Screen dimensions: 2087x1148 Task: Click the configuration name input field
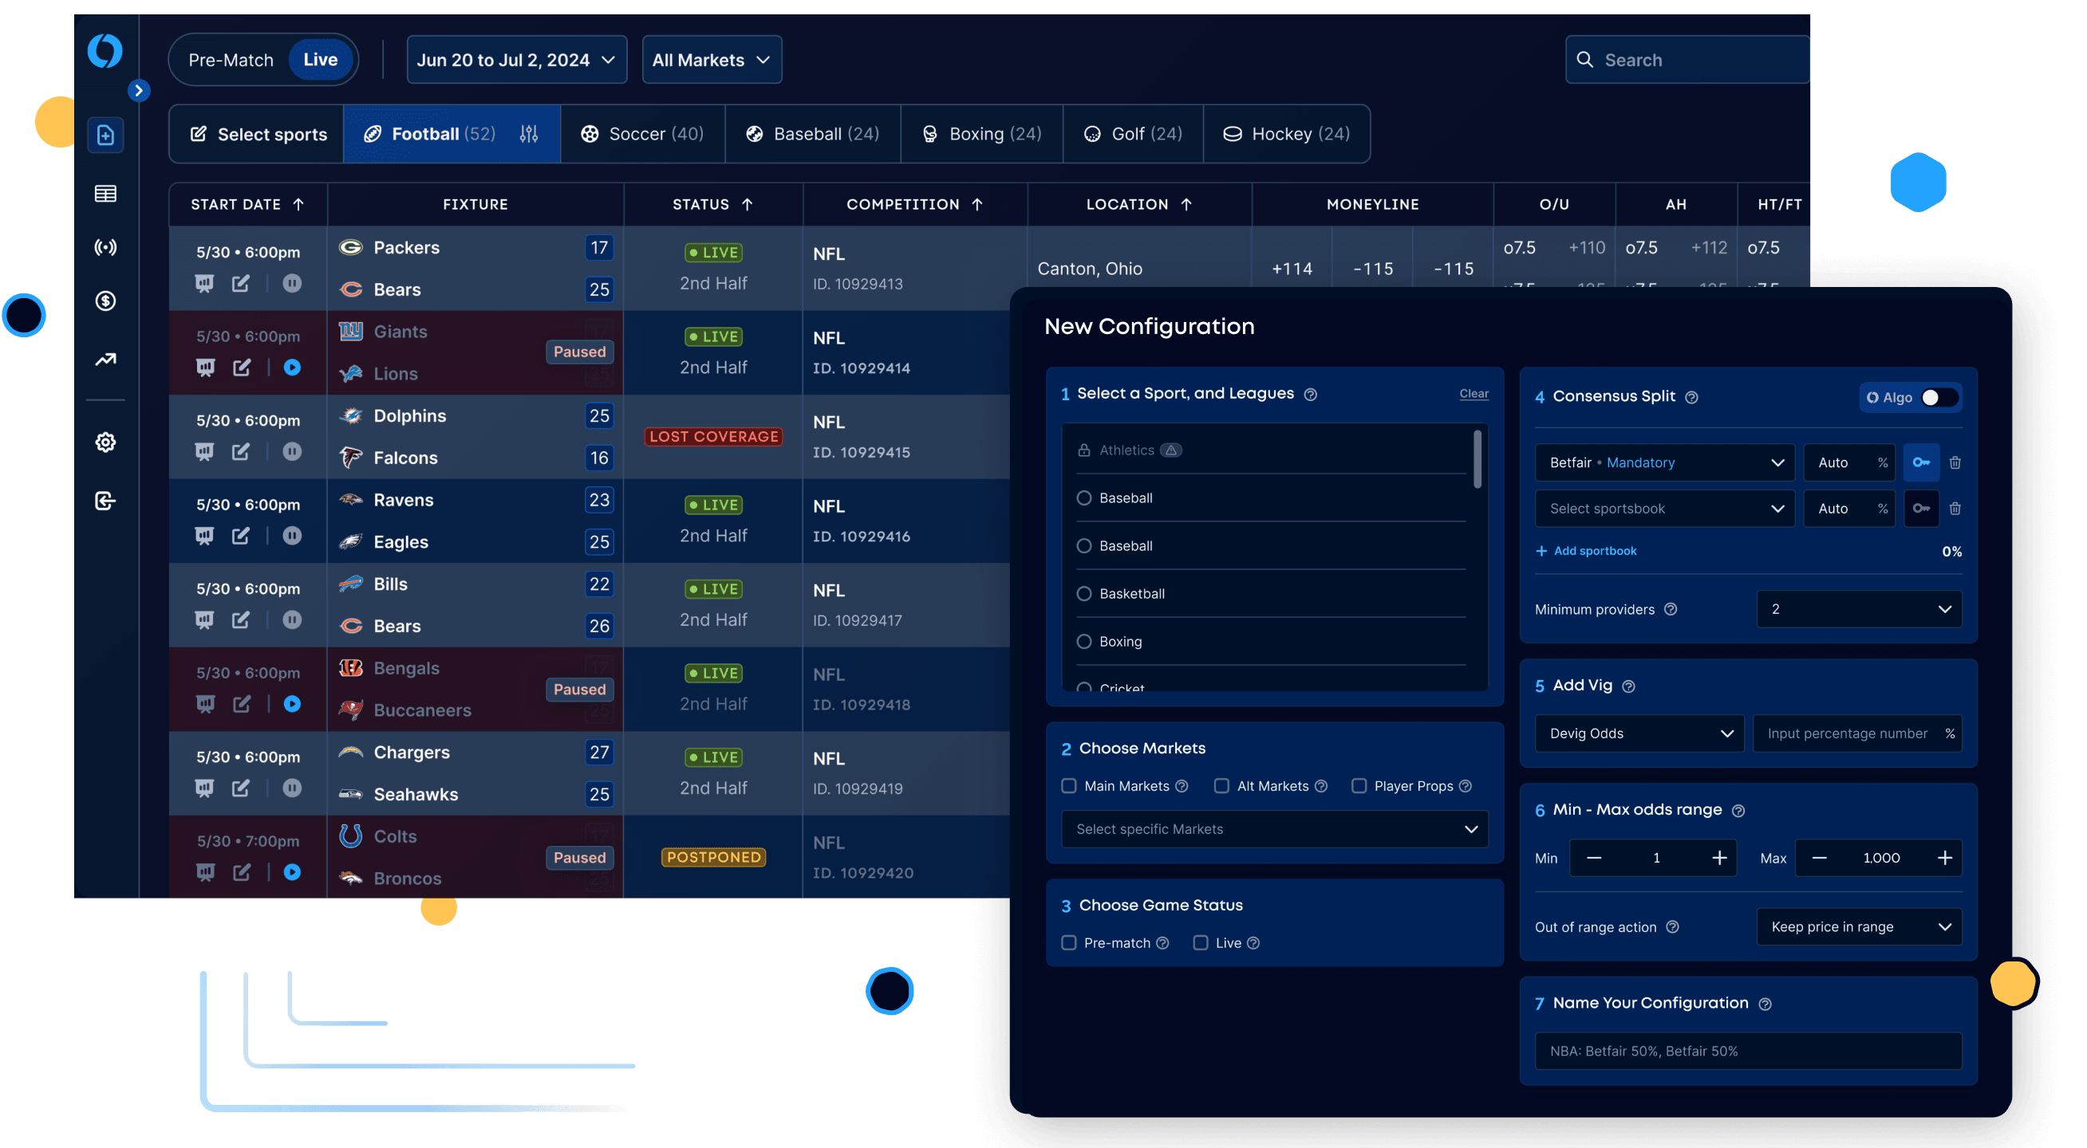1747,1051
